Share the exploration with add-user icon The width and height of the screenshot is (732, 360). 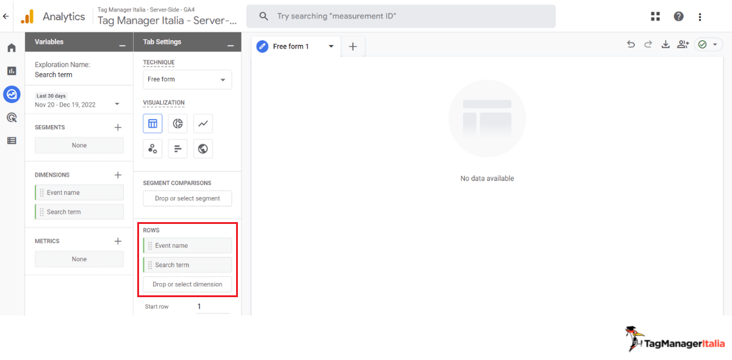point(683,45)
